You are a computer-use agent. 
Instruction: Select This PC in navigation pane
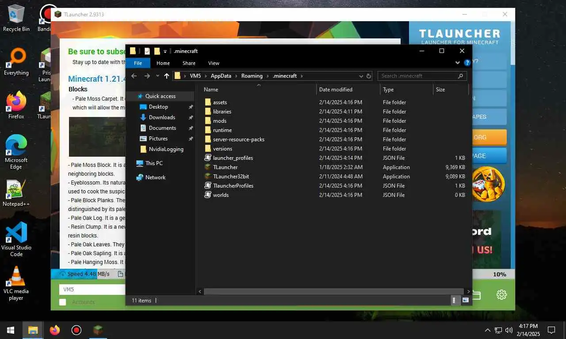[x=154, y=163]
